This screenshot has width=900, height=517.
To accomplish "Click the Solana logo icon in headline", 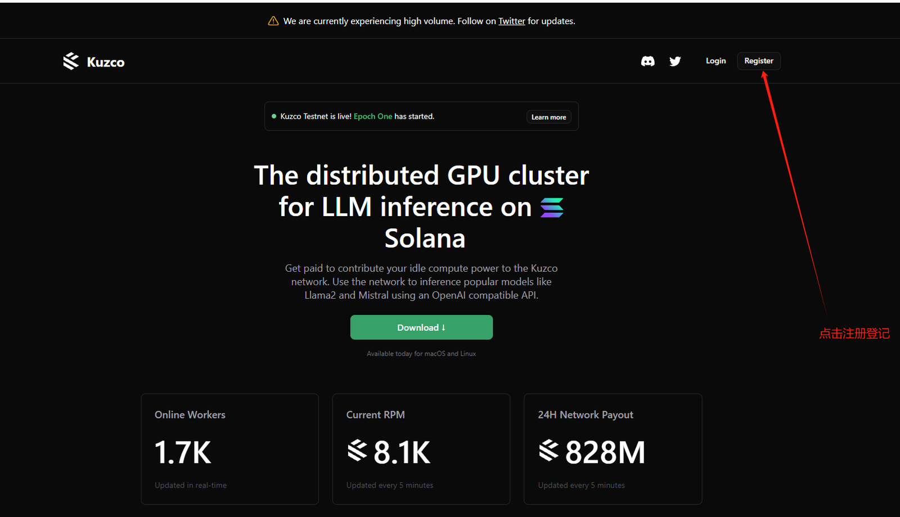I will 552,207.
